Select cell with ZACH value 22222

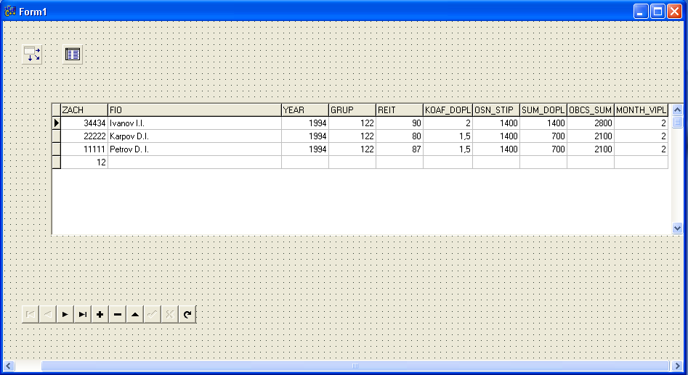point(84,136)
